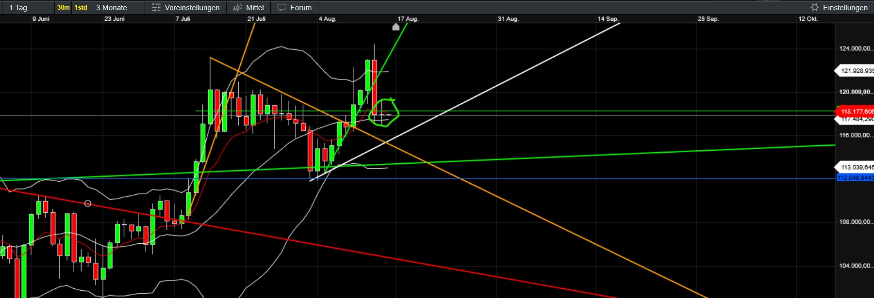Click the 17 Aug. date label
This screenshot has height=298, width=874.
(408, 19)
